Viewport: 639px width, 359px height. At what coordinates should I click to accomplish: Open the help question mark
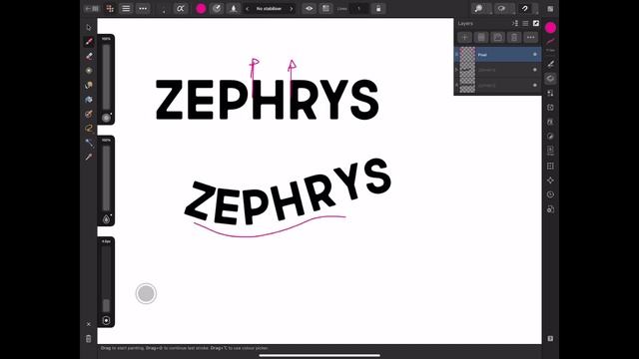[x=550, y=339]
